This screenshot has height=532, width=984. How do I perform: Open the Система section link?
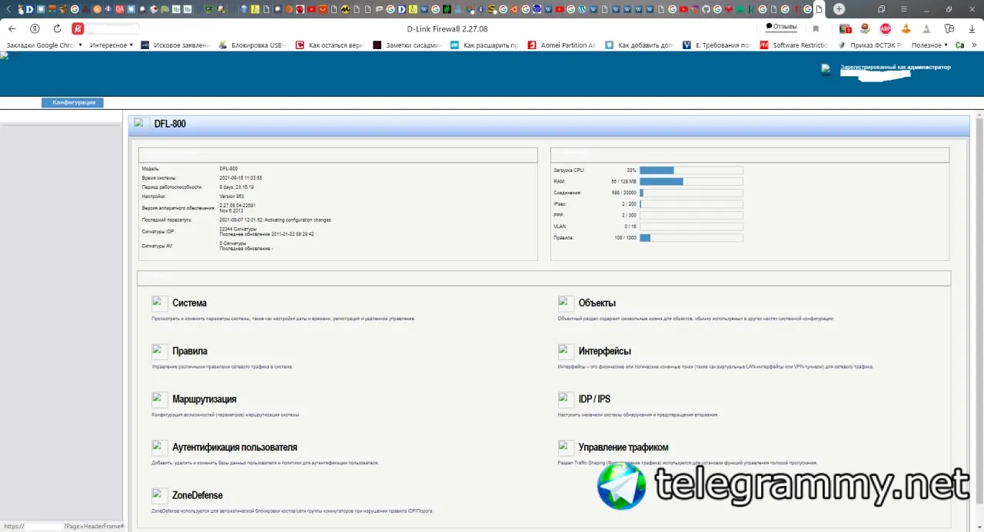click(x=189, y=303)
